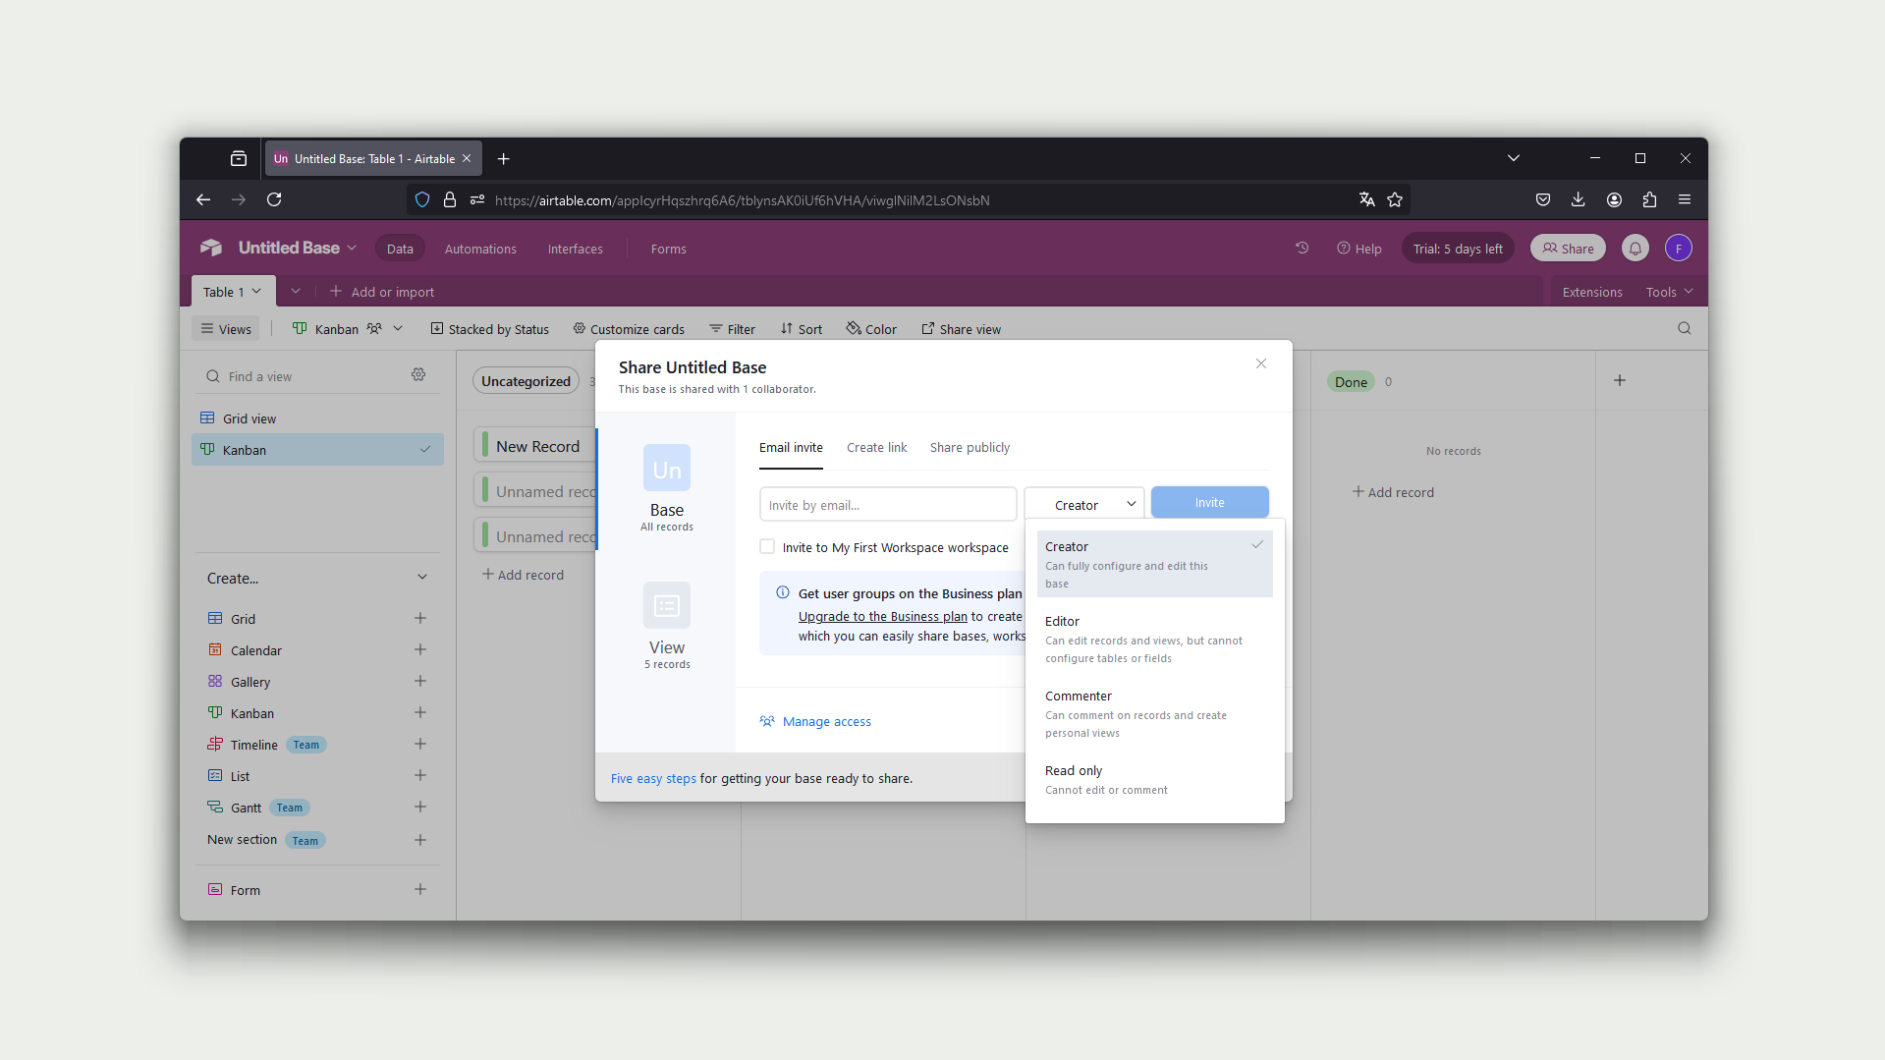This screenshot has width=1885, height=1060.
Task: Open the Email invite tab
Action: pyautogui.click(x=791, y=447)
